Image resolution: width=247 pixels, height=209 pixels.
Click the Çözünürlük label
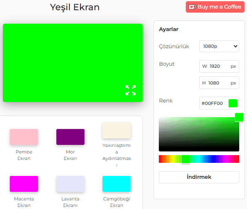[x=174, y=46]
